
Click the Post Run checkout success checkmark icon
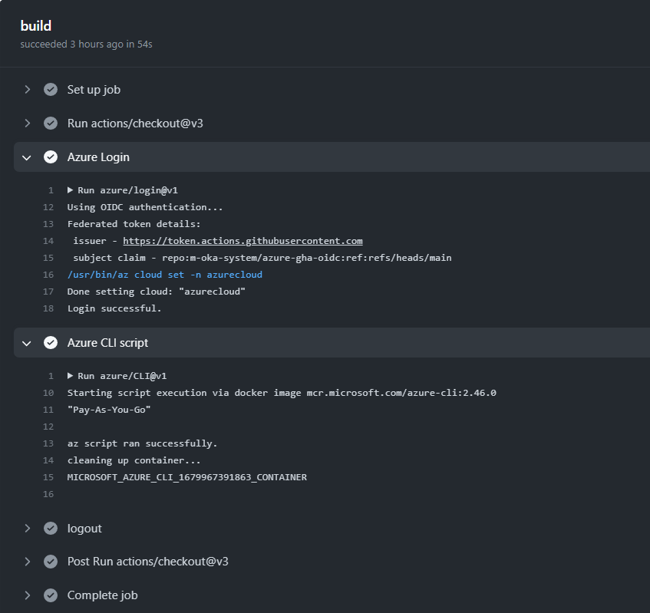pos(51,562)
